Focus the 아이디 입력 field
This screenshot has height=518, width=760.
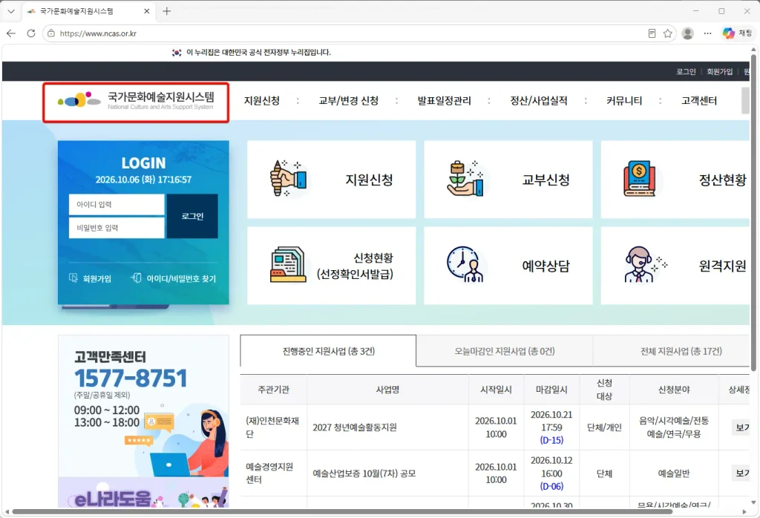[x=117, y=205]
